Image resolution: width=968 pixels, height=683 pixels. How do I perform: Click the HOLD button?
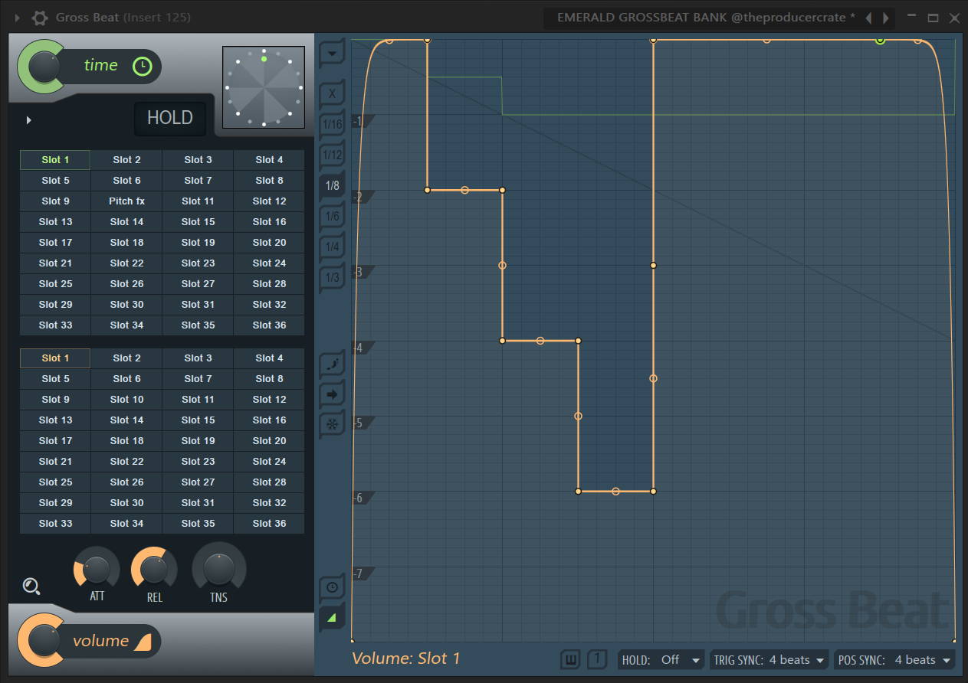[170, 118]
